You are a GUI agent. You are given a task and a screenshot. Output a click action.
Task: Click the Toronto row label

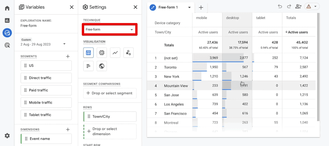(x=170, y=67)
